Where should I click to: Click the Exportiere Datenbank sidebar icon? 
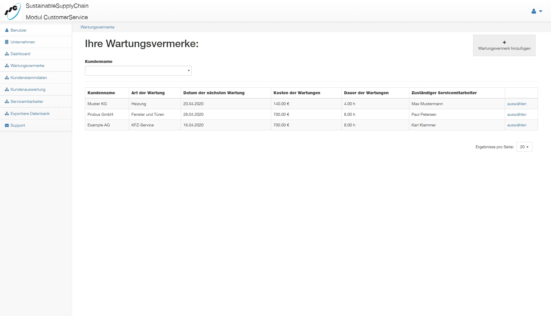[7, 113]
